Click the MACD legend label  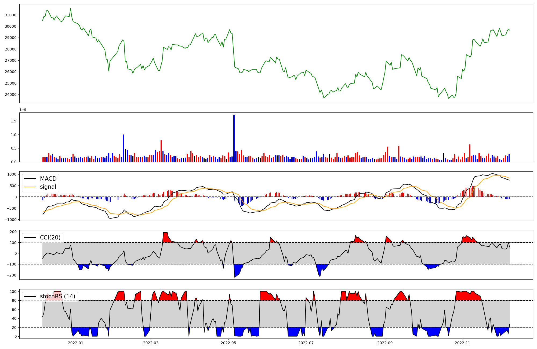(x=48, y=179)
